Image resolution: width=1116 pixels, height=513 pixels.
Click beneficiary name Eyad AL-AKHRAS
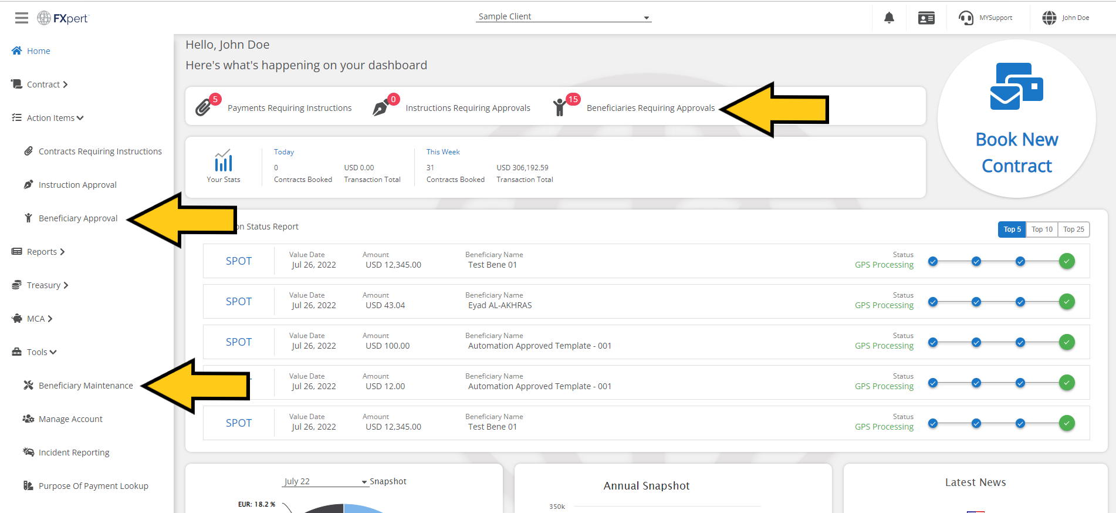pos(500,305)
